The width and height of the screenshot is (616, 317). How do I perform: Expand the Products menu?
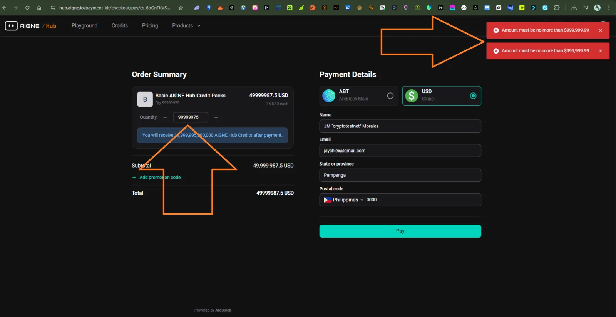[x=186, y=26]
